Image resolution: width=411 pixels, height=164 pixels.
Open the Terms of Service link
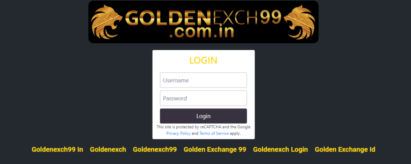pyautogui.click(x=214, y=134)
